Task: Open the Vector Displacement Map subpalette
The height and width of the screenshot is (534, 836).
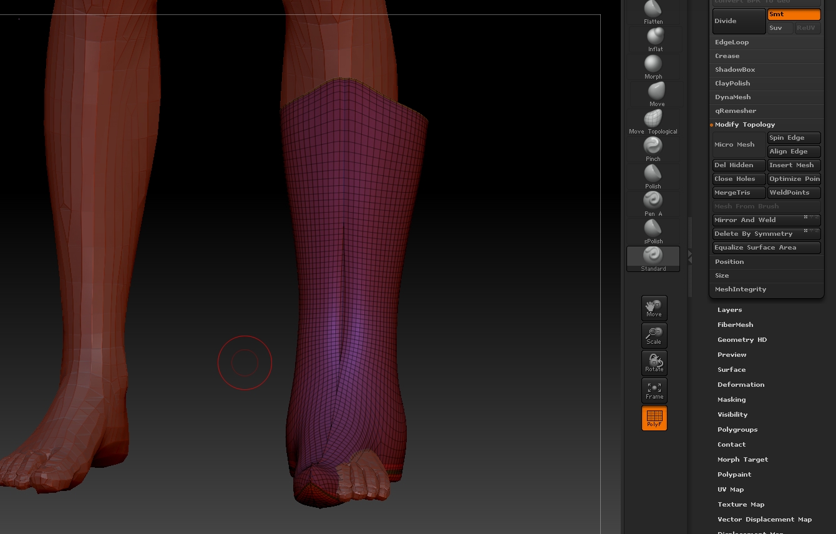Action: [x=764, y=520]
